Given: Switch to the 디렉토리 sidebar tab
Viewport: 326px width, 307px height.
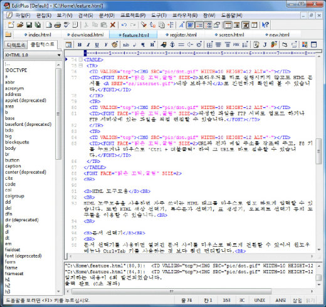Looking at the screenshot, I should (x=16, y=44).
